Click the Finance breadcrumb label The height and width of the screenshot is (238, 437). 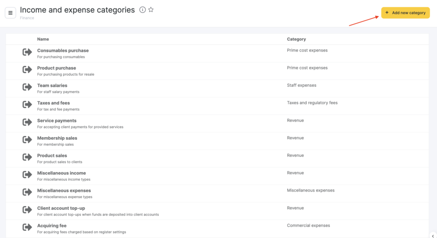[27, 18]
